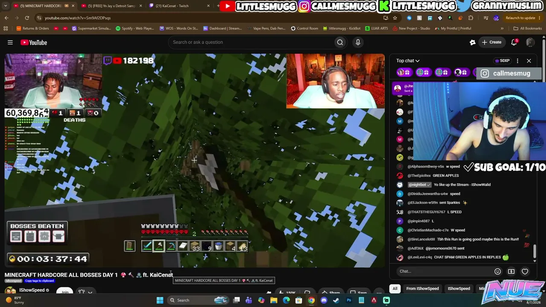Open Task View from the taskbar
Image resolution: width=546 pixels, height=307 pixels.
236,300
